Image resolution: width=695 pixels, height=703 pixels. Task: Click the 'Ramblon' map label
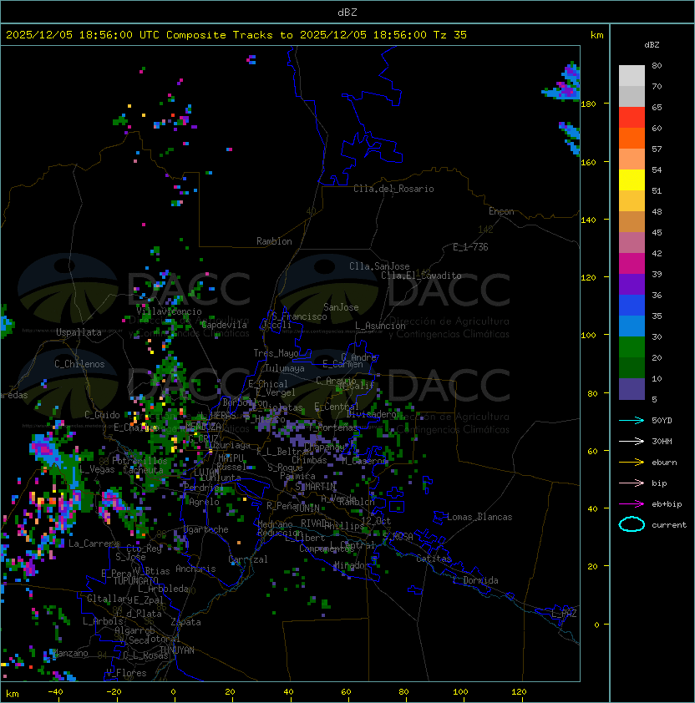[274, 241]
